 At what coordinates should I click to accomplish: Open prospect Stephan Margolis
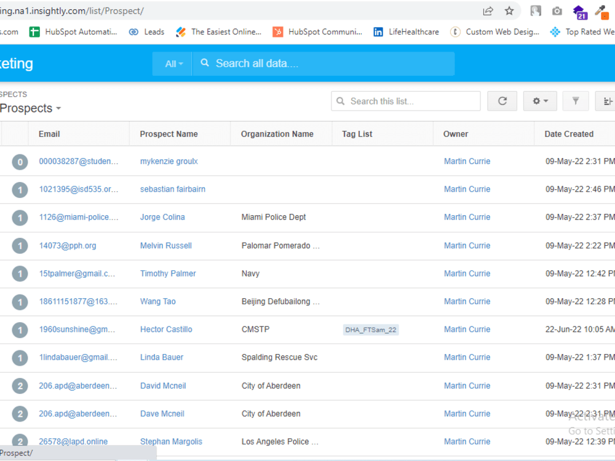click(x=171, y=441)
